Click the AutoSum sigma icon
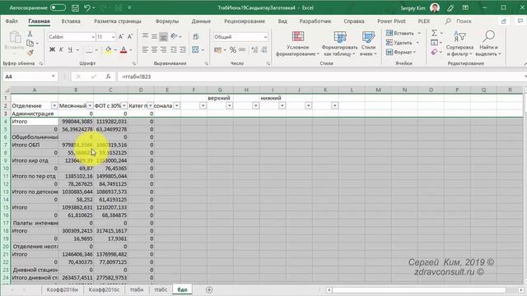This screenshot has width=527, height=296. (435, 33)
